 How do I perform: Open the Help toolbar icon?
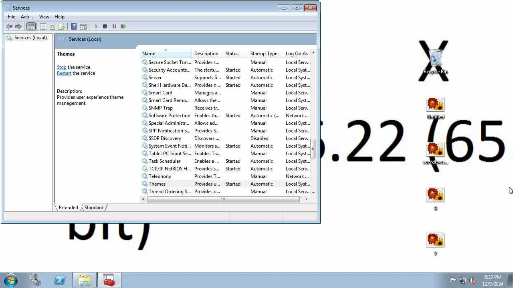74,26
